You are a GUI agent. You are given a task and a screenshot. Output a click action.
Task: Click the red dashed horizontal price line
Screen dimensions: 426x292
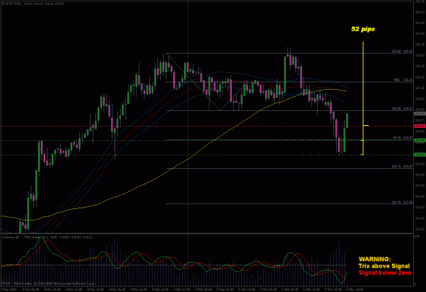(x=207, y=126)
